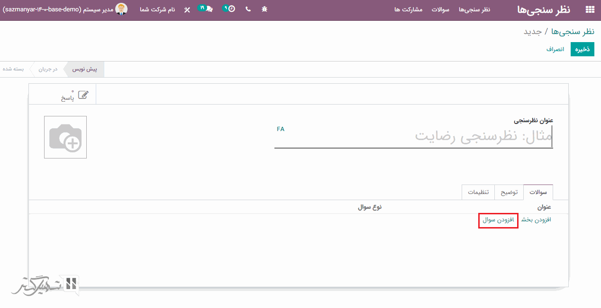Click the ذخیره save button
The height and width of the screenshot is (308, 601).
pyautogui.click(x=583, y=49)
